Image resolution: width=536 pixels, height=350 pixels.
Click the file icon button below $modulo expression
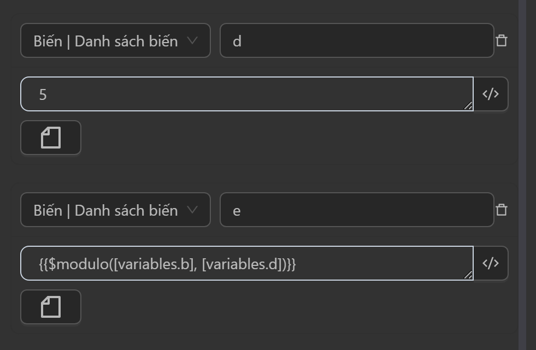[x=51, y=307]
